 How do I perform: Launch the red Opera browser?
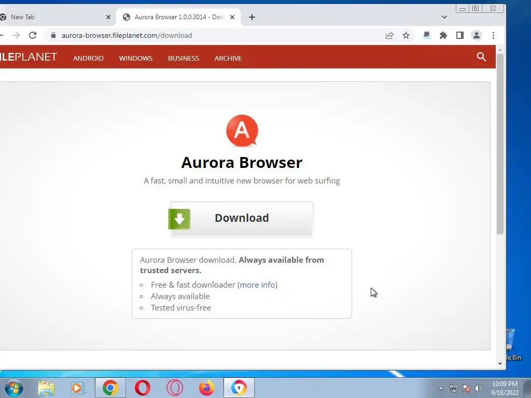[143, 388]
